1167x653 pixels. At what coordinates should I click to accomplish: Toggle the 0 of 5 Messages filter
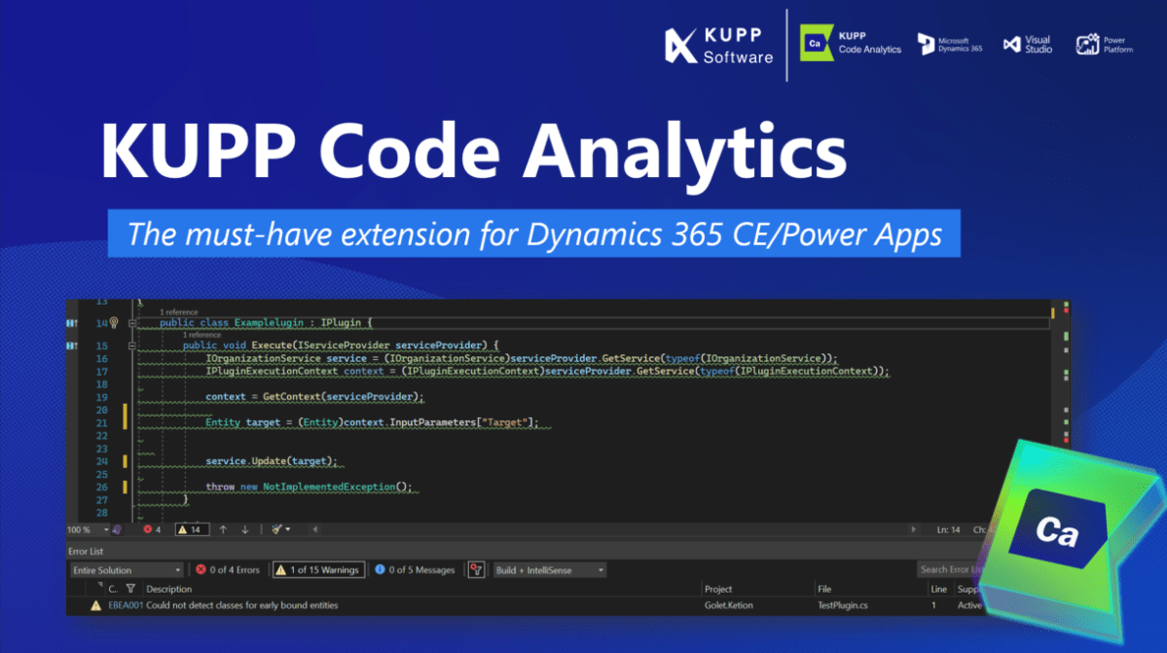415,570
